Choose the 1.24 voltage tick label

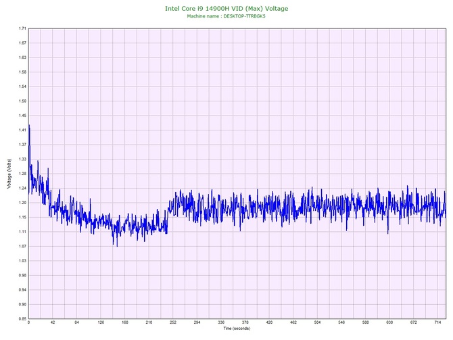click(22, 189)
